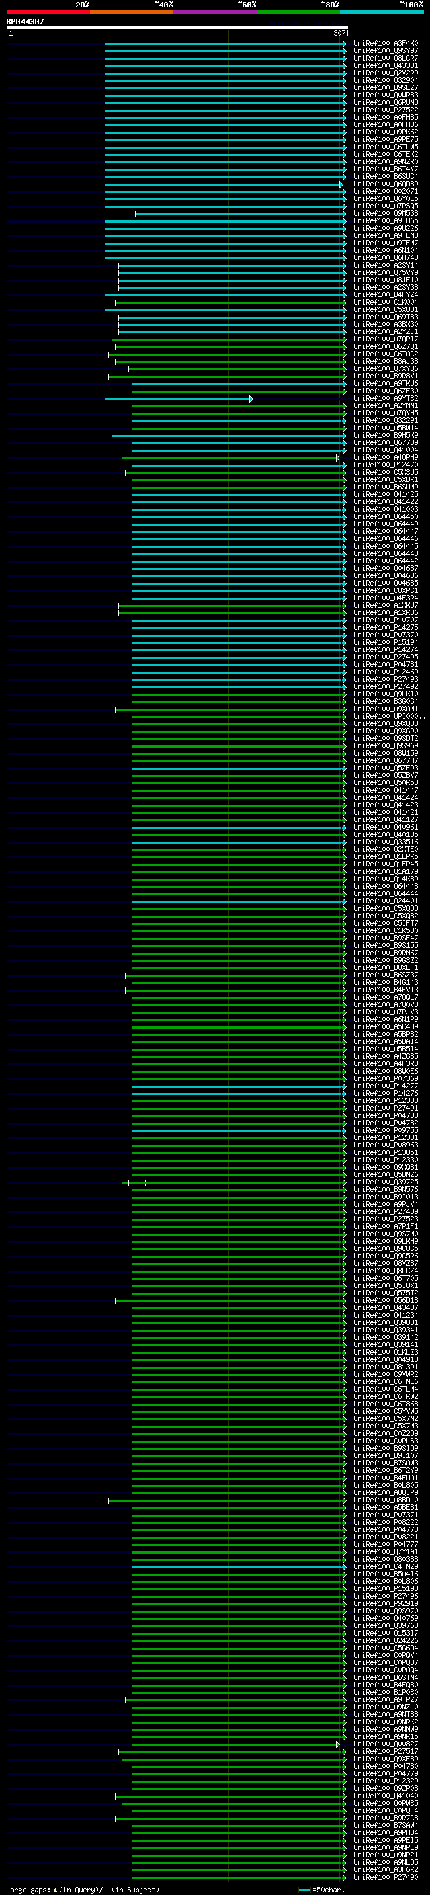430x1895 pixels.
Task: Open hit UniRef100_B3G0G4
Action: [385, 701]
